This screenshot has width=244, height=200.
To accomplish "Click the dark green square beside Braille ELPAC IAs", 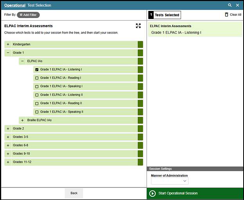I will click(140, 120).
